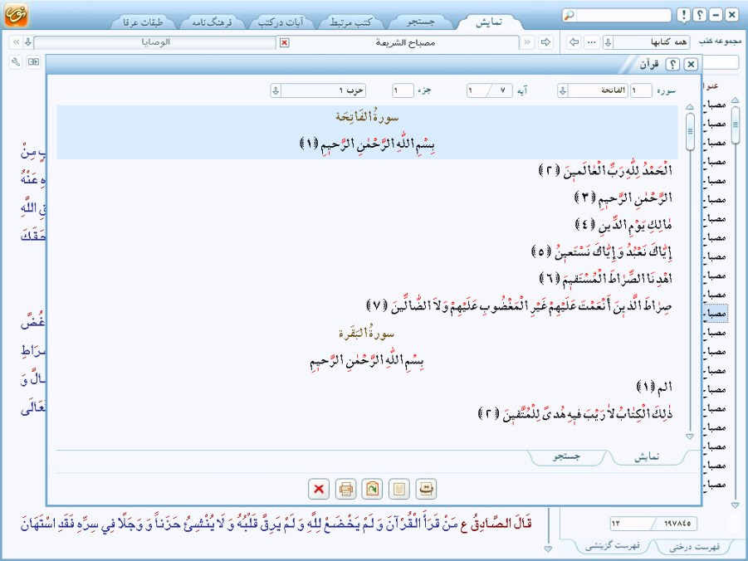Select verse الم (۱)

pyautogui.click(x=654, y=387)
